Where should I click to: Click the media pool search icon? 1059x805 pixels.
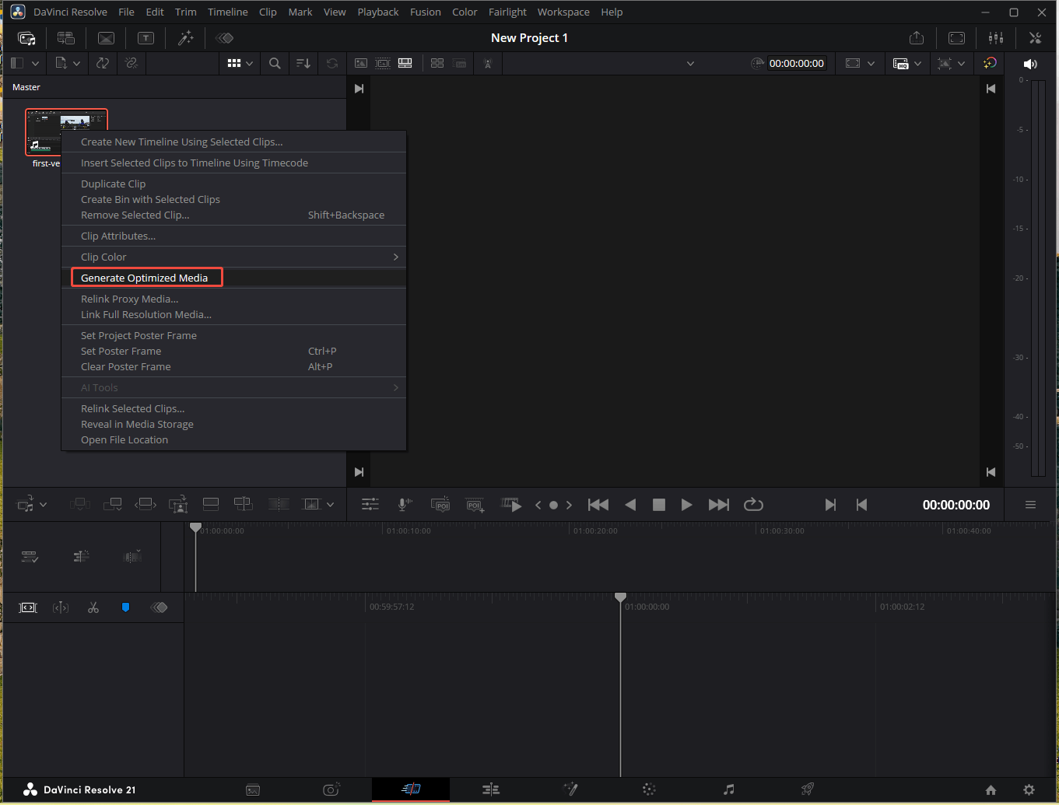[x=275, y=64]
